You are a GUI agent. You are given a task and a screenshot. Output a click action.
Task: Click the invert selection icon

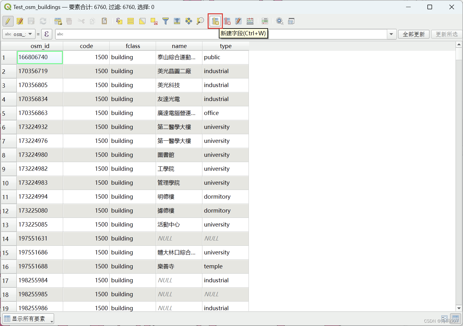pyautogui.click(x=142, y=21)
